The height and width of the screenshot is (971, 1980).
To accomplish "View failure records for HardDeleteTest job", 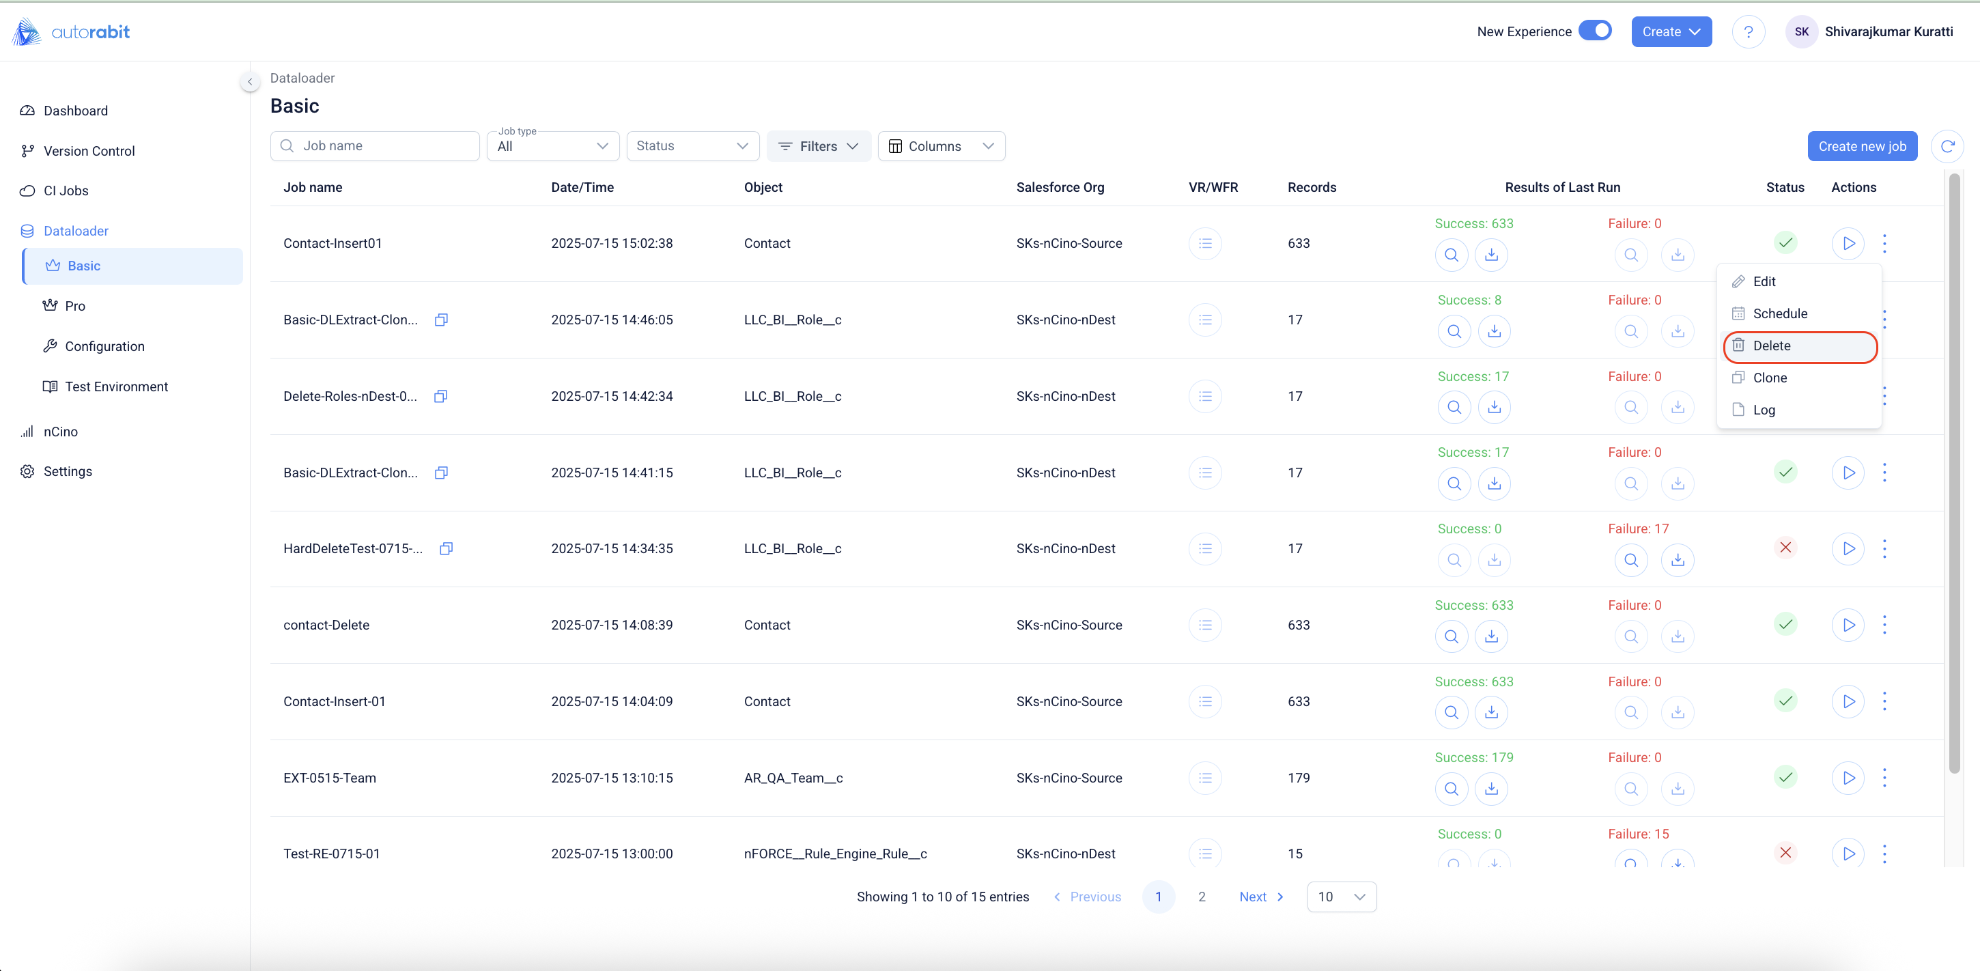I will (1630, 560).
